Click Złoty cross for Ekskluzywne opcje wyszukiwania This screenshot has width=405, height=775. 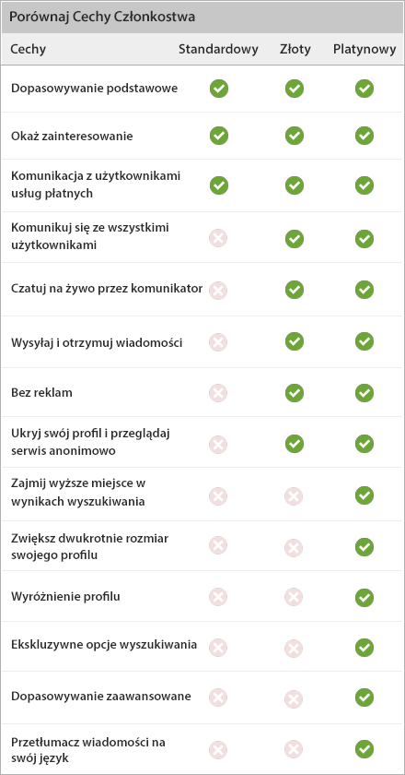(x=294, y=647)
